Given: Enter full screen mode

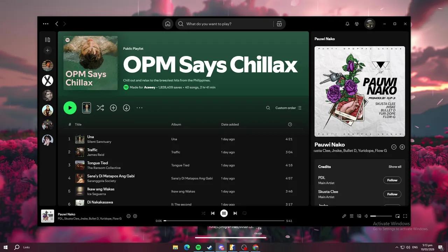Looking at the screenshot, I should click(x=405, y=216).
